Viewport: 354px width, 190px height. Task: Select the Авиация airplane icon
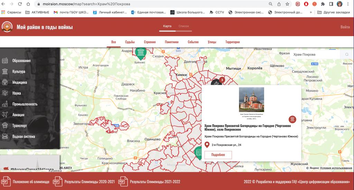(5, 115)
